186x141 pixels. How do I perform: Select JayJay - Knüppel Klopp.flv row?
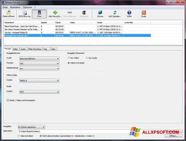77,33
